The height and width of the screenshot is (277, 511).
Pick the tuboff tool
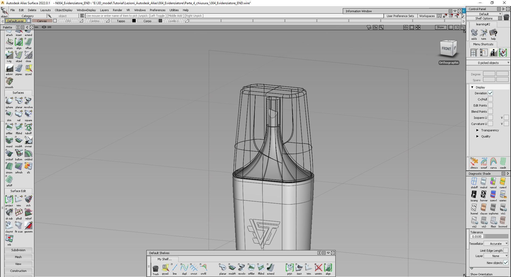point(28,127)
